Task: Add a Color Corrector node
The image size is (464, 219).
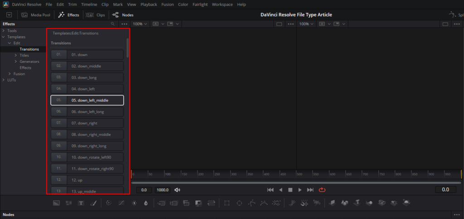Action: click(x=109, y=203)
